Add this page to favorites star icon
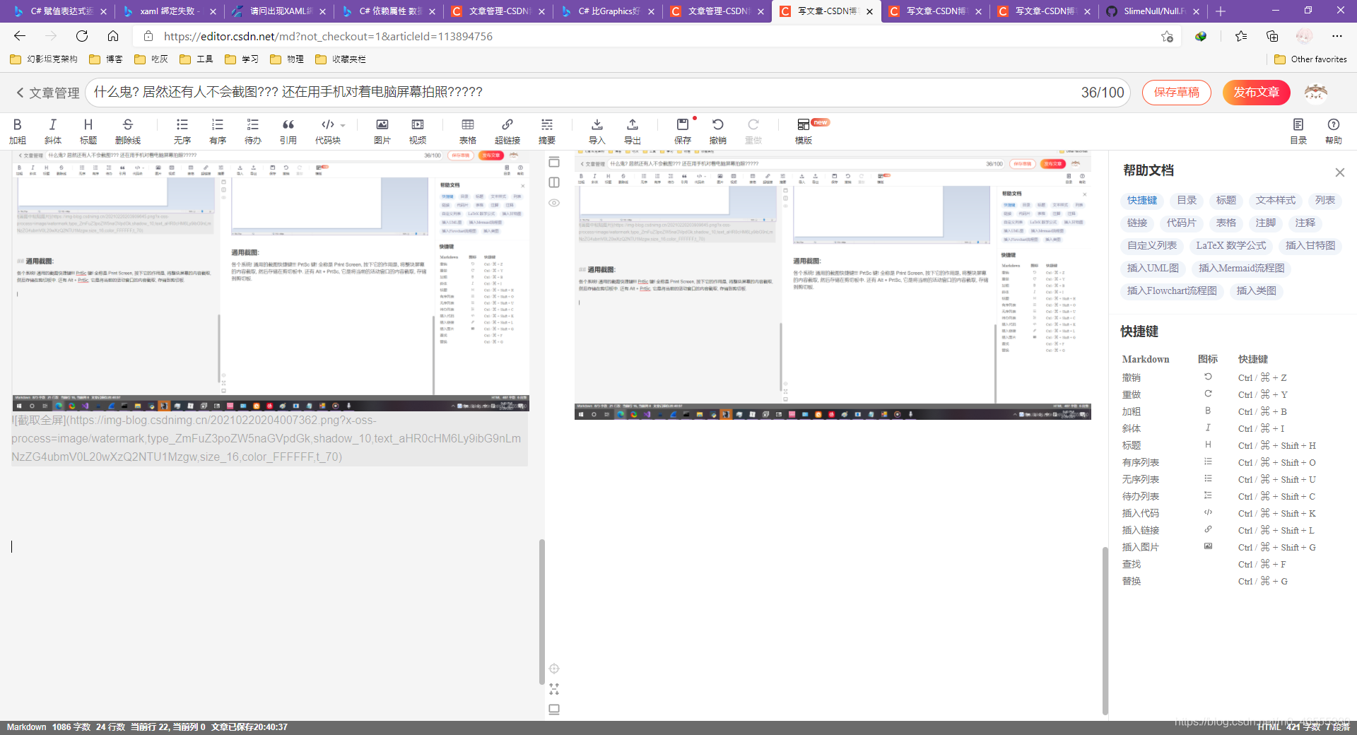The height and width of the screenshot is (735, 1357). (1167, 36)
